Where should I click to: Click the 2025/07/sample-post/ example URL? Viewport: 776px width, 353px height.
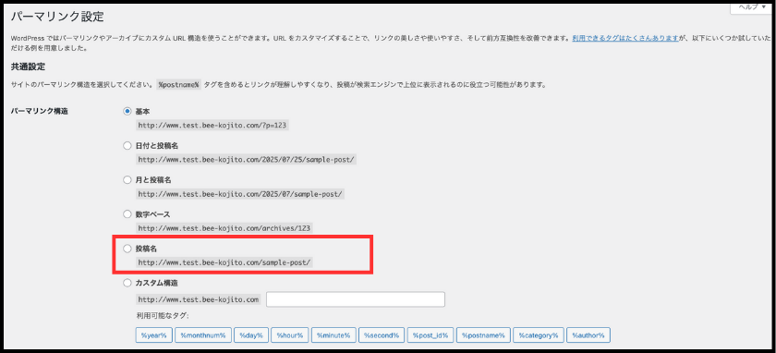coord(240,194)
